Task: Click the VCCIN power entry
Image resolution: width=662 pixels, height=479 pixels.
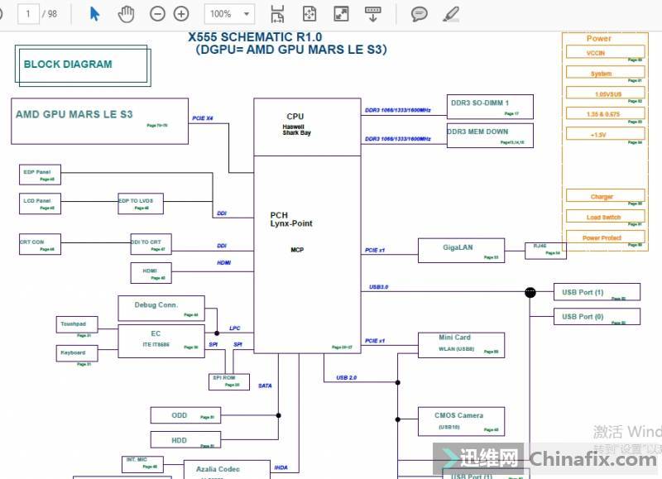Action: (605, 52)
